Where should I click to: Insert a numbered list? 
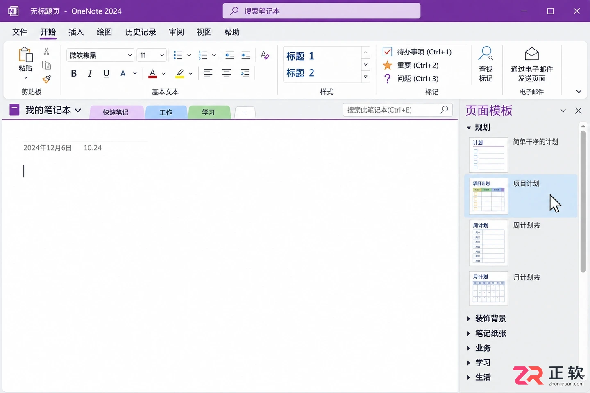coord(203,55)
